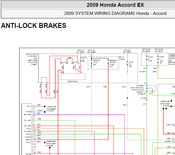Click 'COMPUTER DATA LINES SYSTEM' near the junction box
The height and width of the screenshot is (155, 175).
tap(165, 104)
